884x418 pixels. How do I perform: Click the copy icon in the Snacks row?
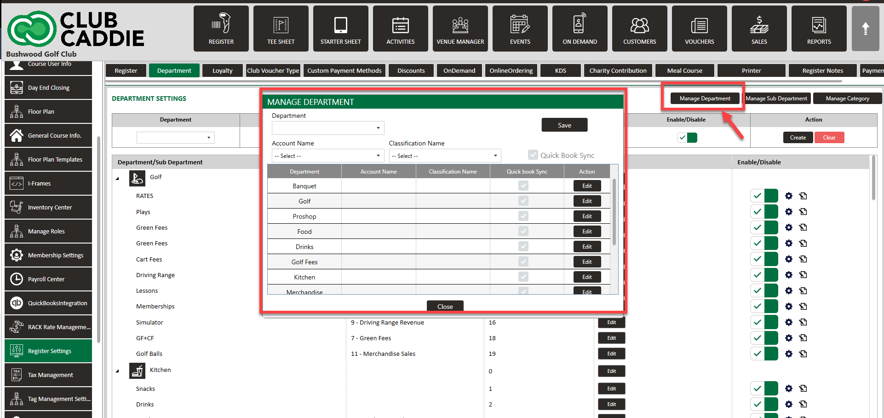point(803,389)
